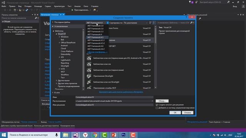Collapse the 'Шаблоны' tree node
246x138 pixels.
[x=53, y=31]
